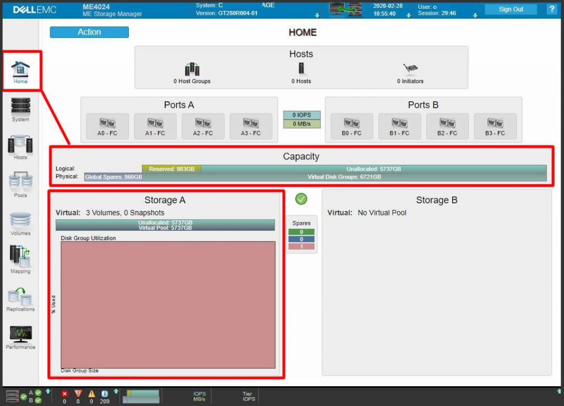Click the footer capacity graph
The height and width of the screenshot is (406, 564).
click(142, 396)
